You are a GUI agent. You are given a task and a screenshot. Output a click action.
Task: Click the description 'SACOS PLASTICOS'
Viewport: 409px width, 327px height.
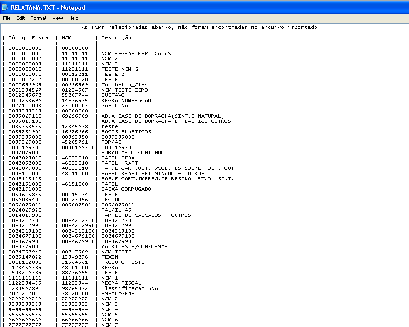(x=126, y=131)
